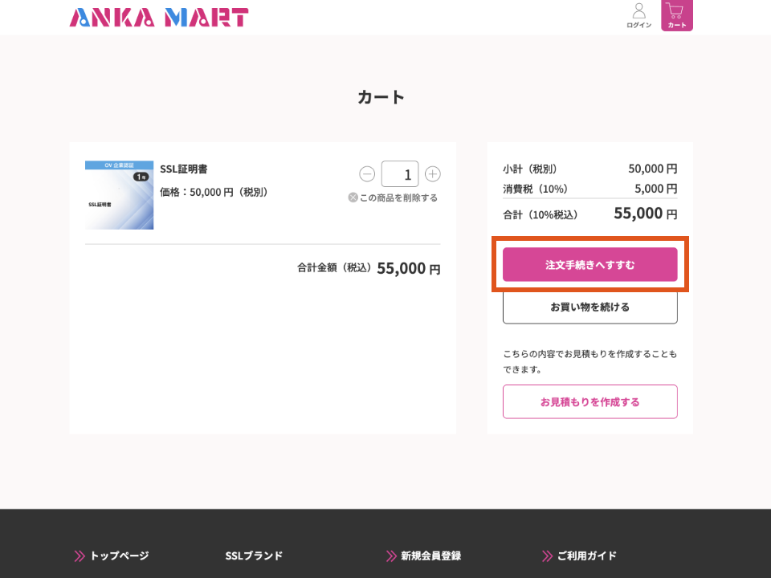The height and width of the screenshot is (578, 771).
Task: Decrease quantity with the minus button
Action: click(367, 174)
